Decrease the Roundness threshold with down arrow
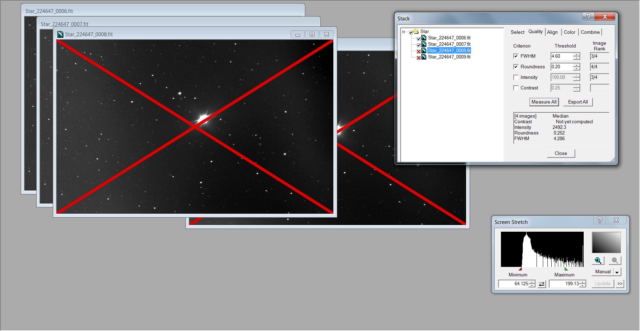This screenshot has width=640, height=331. (x=576, y=69)
